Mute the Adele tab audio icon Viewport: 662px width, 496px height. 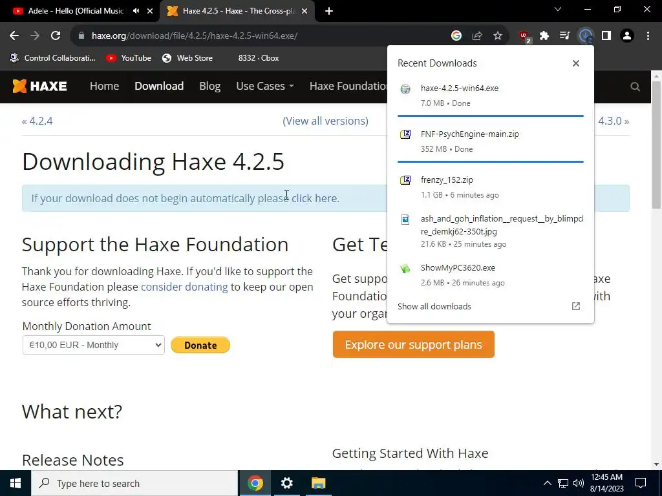[x=136, y=11]
